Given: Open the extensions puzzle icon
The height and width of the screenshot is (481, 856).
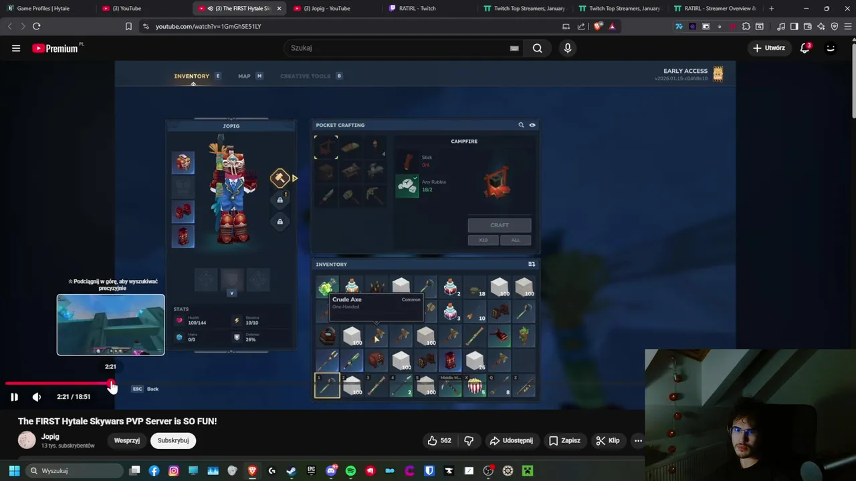Looking at the screenshot, I should click(746, 26).
